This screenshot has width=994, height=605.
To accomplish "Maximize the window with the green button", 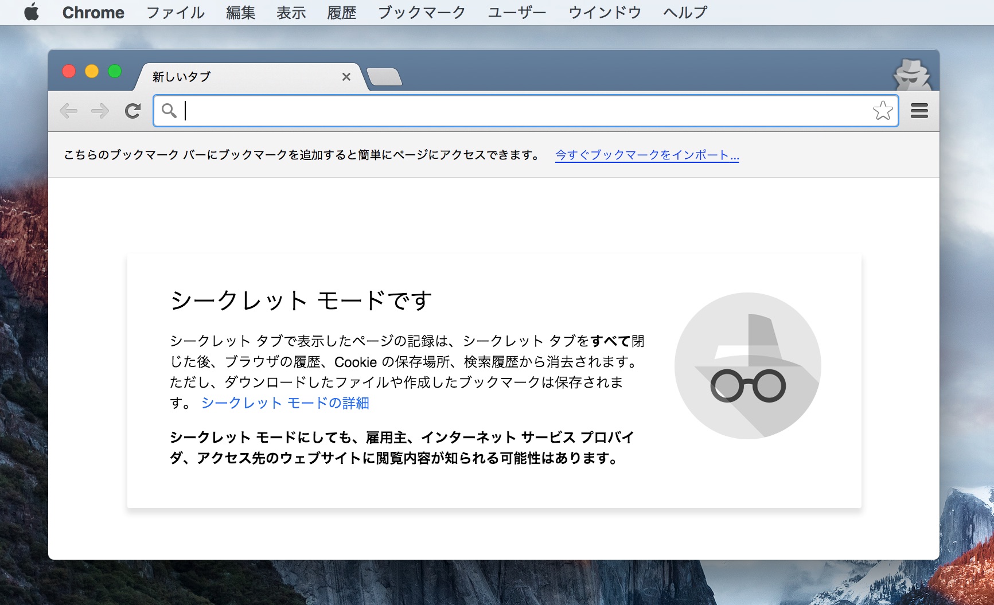I will pos(115,71).
